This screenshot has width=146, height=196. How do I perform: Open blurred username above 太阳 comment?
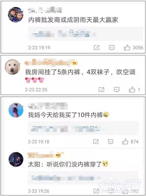[x=46, y=154]
